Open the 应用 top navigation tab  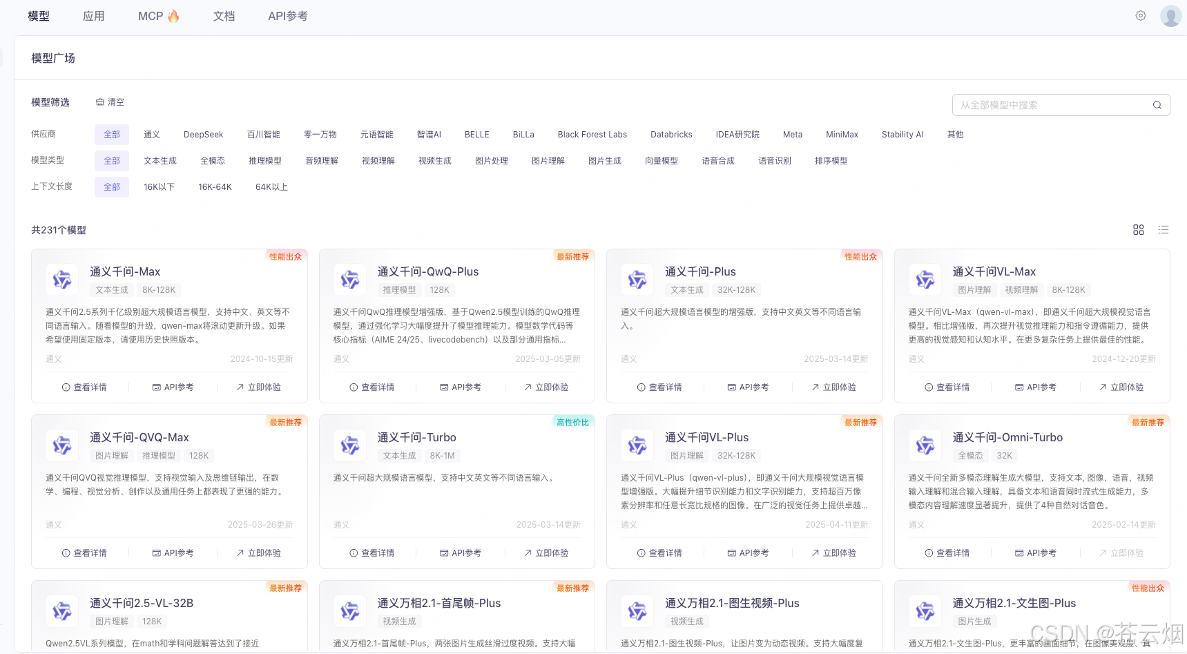click(x=94, y=16)
